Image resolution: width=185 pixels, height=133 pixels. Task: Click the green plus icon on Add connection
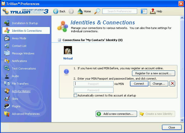99,114
